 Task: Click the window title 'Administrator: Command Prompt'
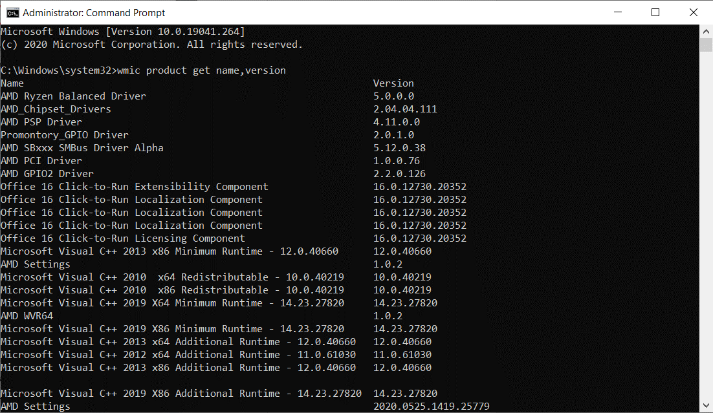click(94, 13)
